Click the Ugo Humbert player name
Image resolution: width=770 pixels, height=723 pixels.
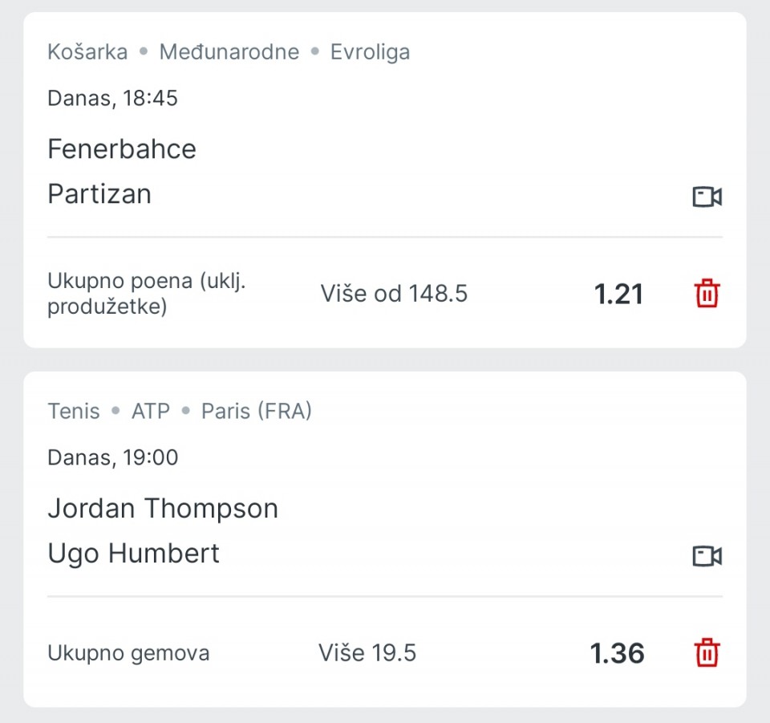point(133,554)
